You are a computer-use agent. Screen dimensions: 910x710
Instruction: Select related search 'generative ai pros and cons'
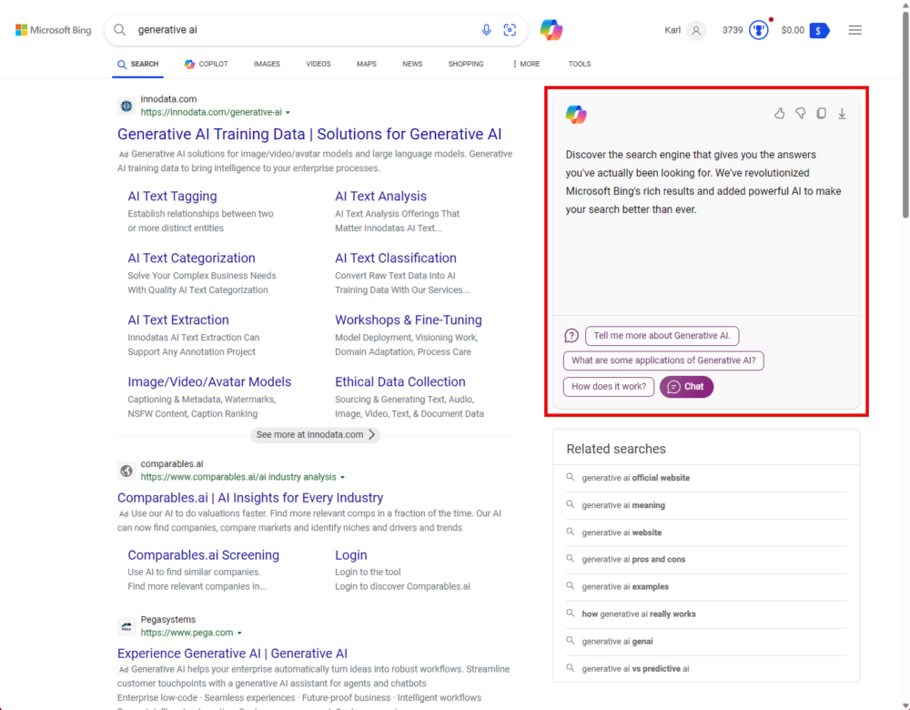(633, 559)
